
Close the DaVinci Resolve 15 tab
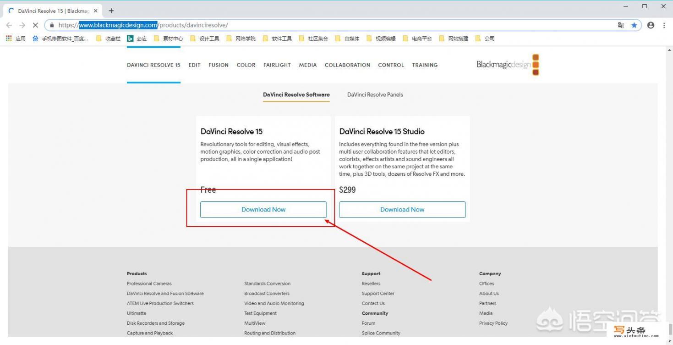[95, 11]
